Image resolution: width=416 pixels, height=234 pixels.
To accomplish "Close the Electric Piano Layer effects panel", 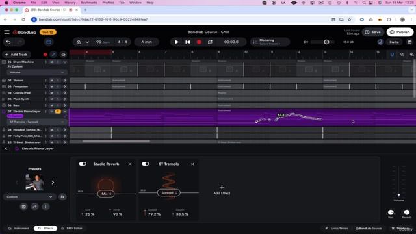I will tap(6, 149).
